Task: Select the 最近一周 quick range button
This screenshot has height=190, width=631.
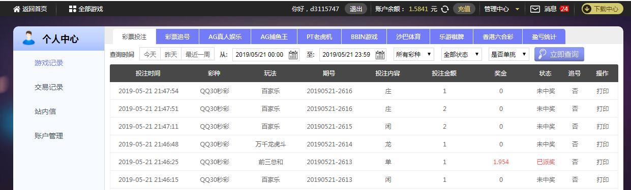Action: pyautogui.click(x=198, y=54)
